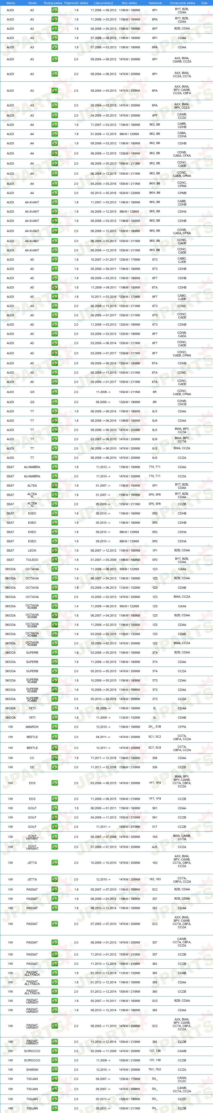Click the FSI icon in the SEAT ALHAMBRA 11.2010 row
The image size is (213, 1113).
pos(54,476)
